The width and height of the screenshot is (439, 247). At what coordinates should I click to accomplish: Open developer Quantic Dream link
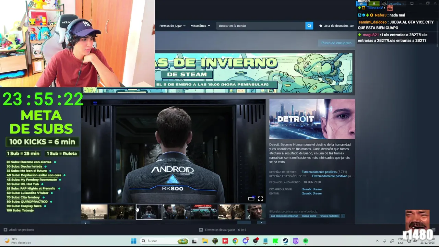[x=311, y=189]
